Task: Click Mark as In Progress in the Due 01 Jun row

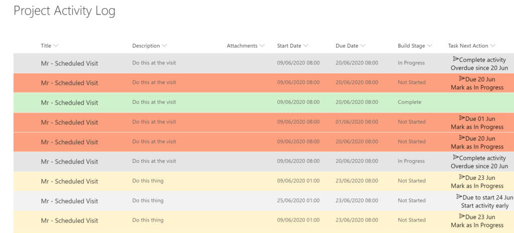Action: pyautogui.click(x=477, y=127)
